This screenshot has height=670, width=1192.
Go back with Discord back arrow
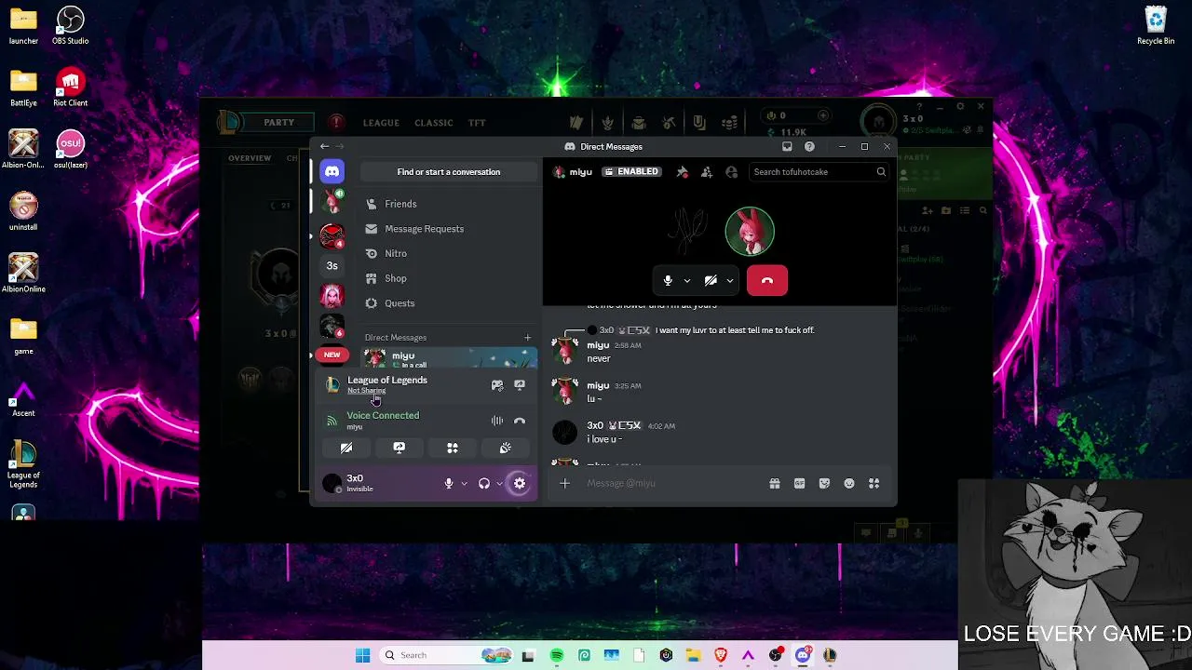[x=324, y=146]
